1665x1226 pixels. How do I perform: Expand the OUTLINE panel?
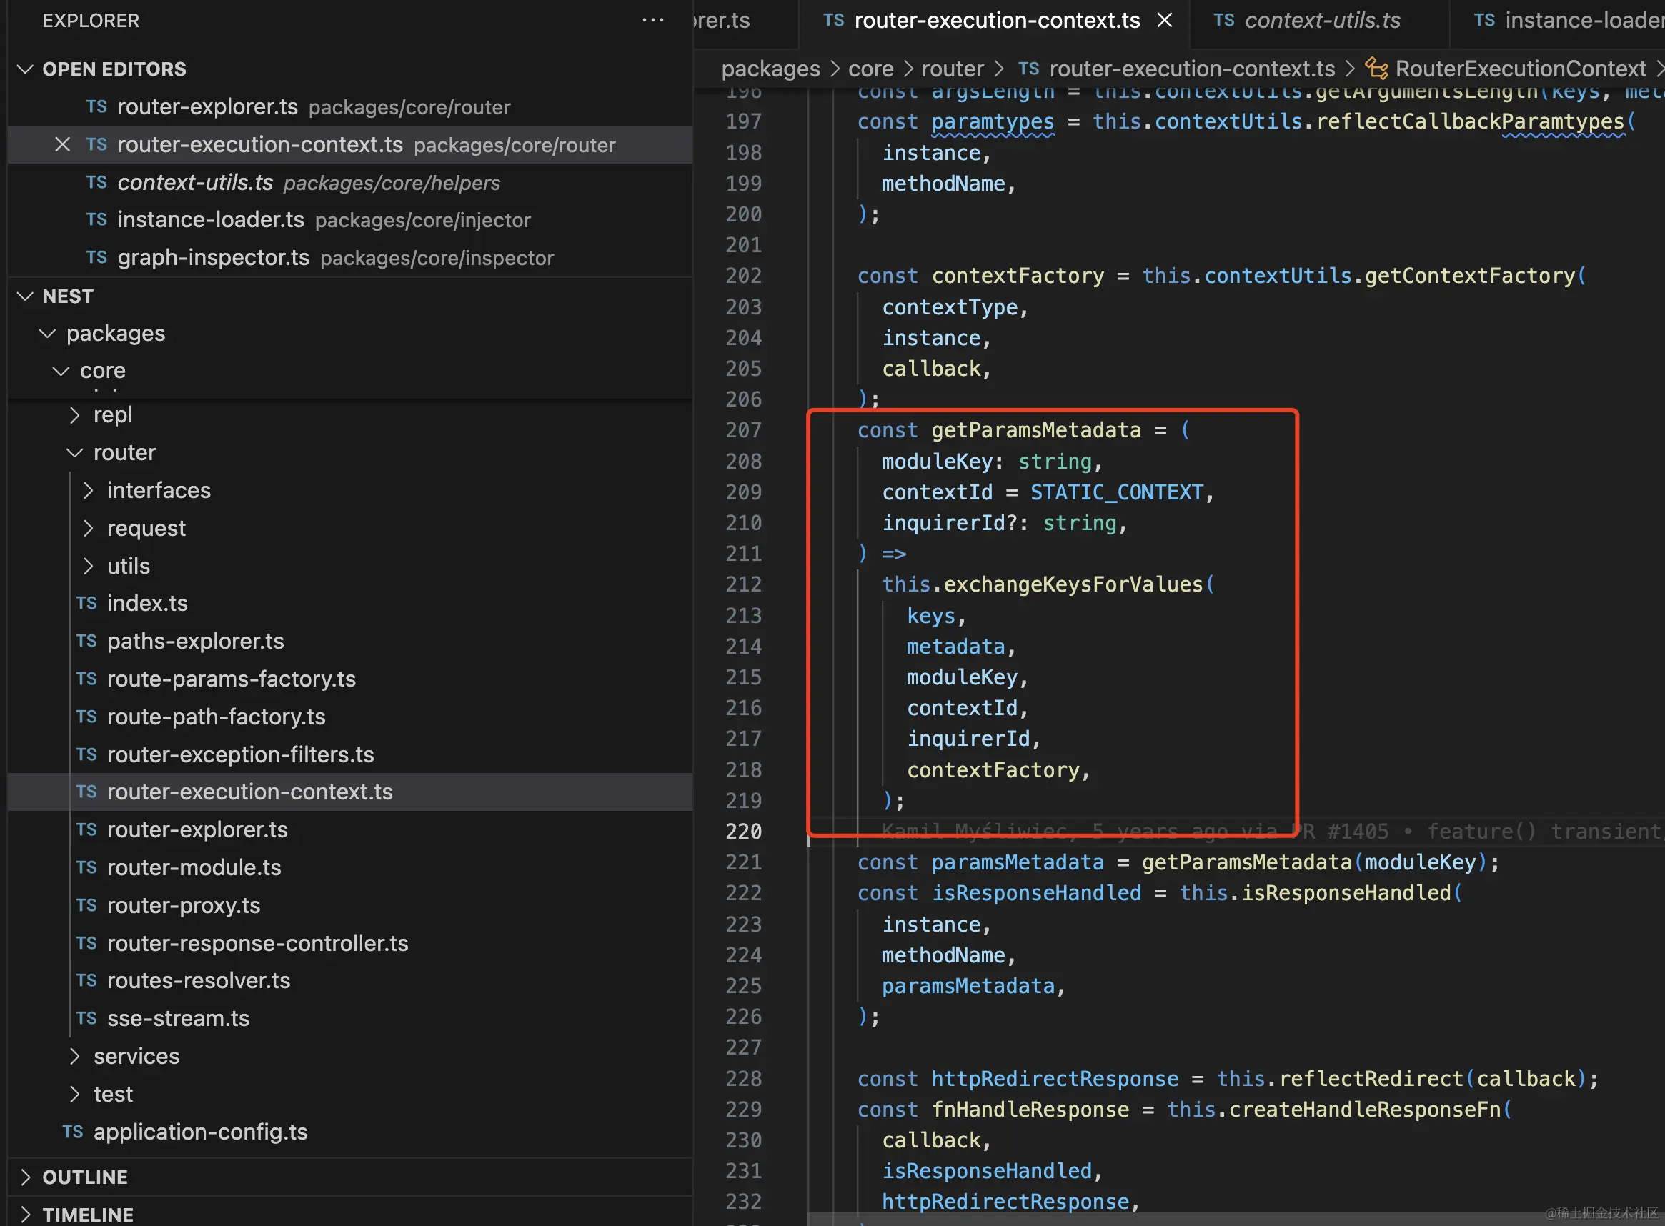25,1177
